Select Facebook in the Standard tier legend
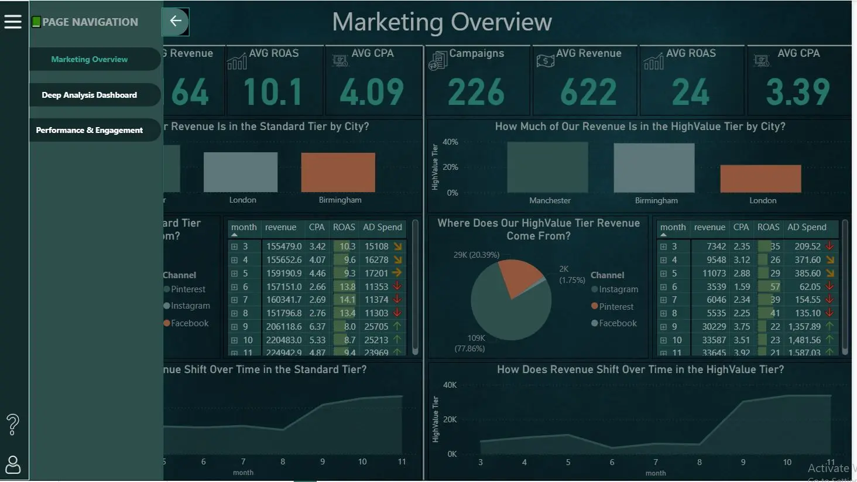Image resolution: width=857 pixels, height=482 pixels. click(186, 323)
